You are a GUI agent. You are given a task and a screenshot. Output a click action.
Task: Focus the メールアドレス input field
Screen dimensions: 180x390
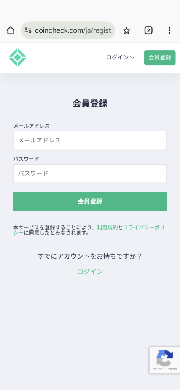[x=90, y=141]
